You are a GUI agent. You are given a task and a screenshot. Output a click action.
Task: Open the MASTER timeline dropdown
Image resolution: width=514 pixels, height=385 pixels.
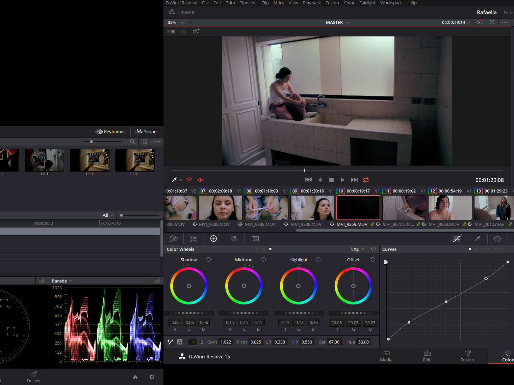337,22
